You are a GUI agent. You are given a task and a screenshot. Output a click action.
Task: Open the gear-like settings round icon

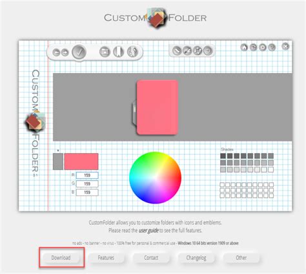pos(263,47)
